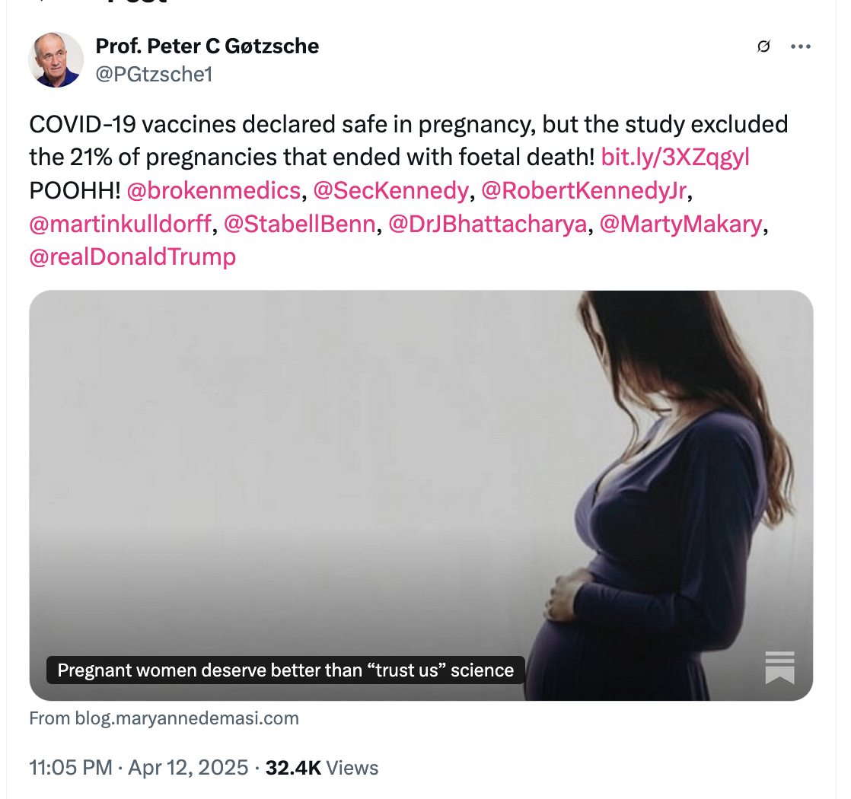Open the pregnant woman article preview image
This screenshot has width=851, height=799.
pyautogui.click(x=420, y=472)
